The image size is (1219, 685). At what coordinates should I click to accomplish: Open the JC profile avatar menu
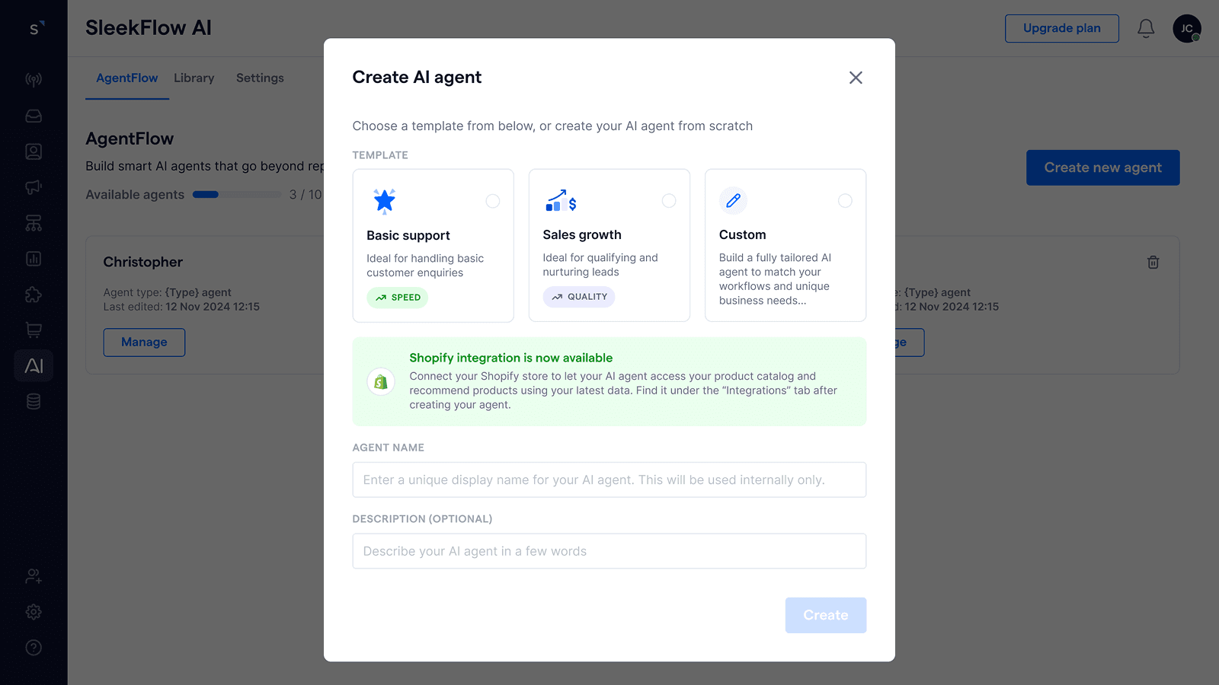[x=1186, y=28]
